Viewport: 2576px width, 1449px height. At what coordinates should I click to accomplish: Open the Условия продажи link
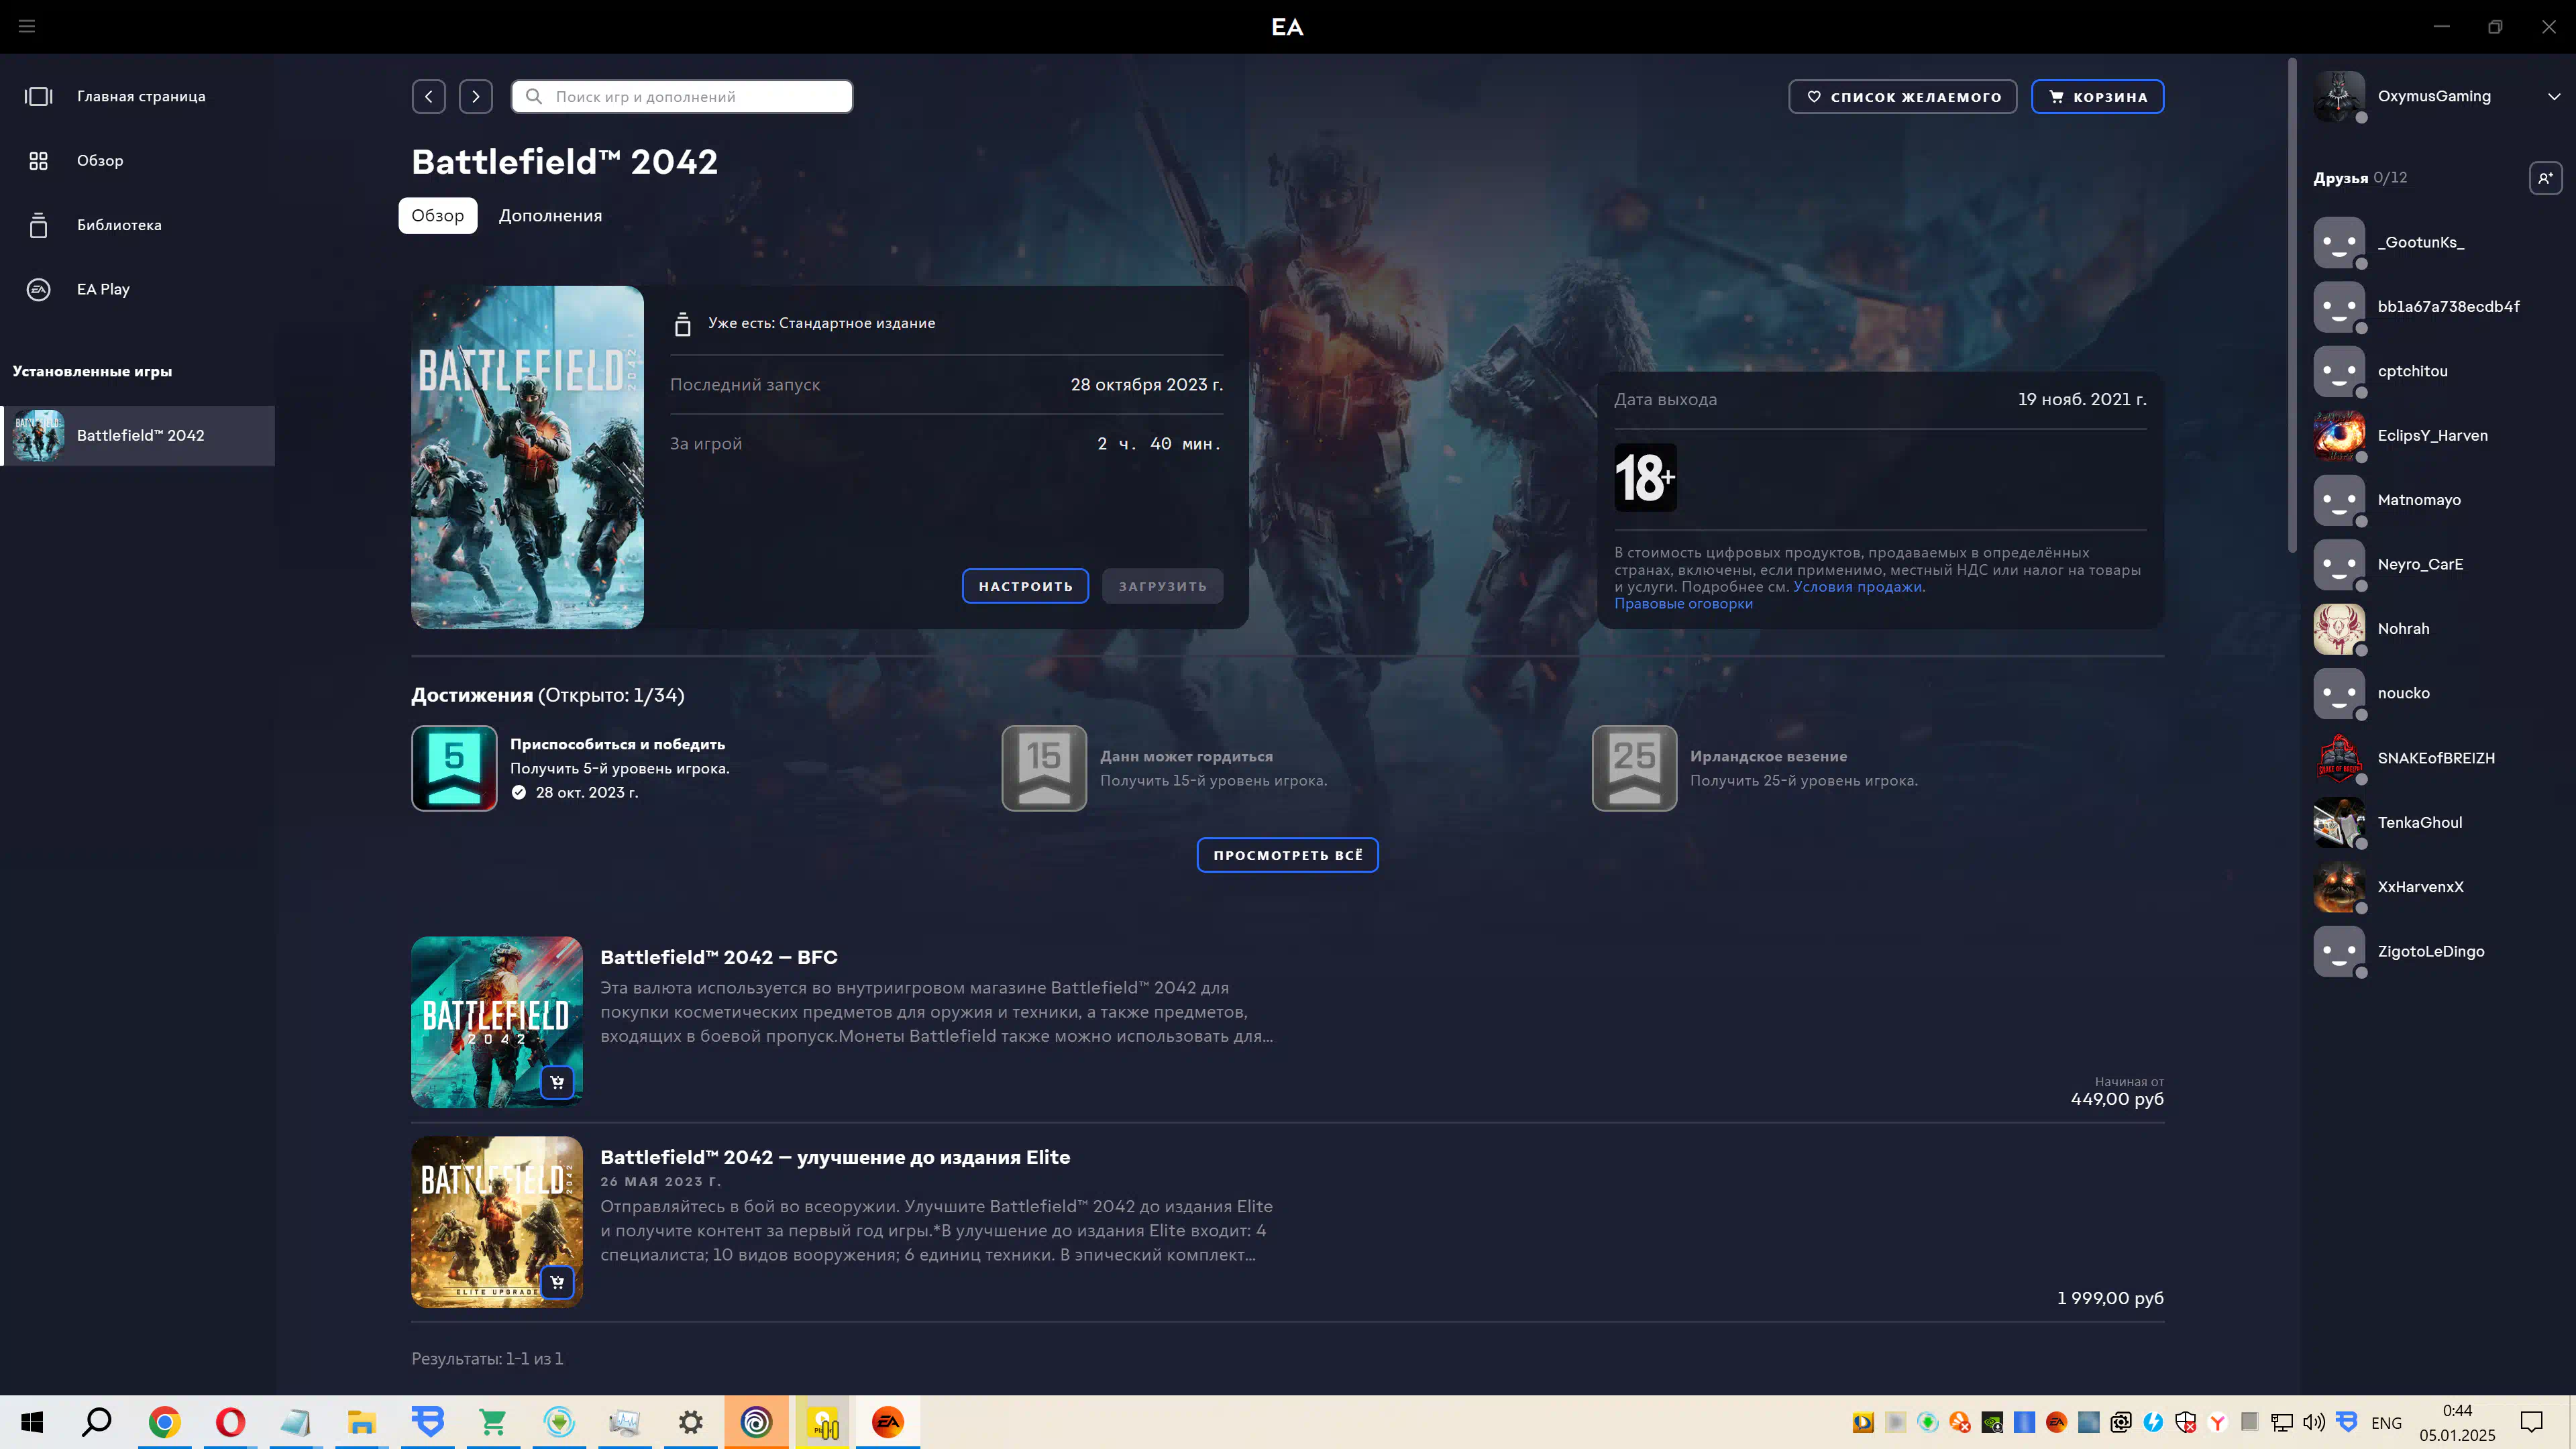(1857, 587)
